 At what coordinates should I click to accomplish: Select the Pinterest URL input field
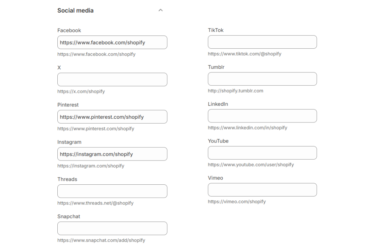112,117
